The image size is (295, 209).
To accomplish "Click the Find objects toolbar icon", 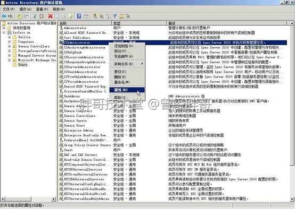I will click(x=121, y=16).
